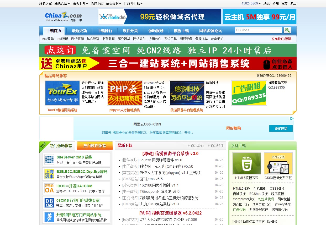
Task: Select the 下载排行 navigation tab
Action: [x=105, y=31]
